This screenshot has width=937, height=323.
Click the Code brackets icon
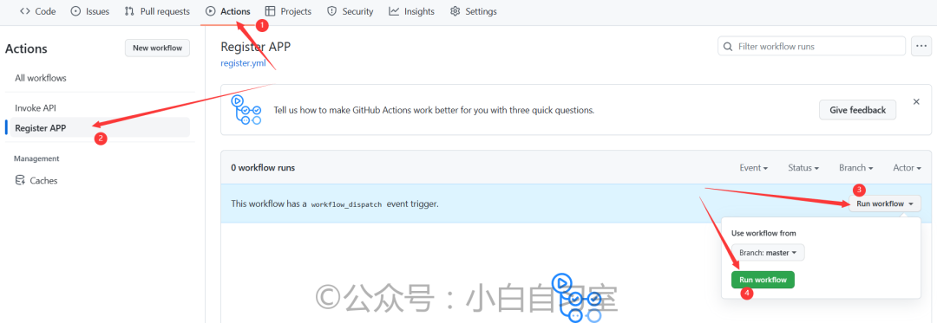point(25,11)
